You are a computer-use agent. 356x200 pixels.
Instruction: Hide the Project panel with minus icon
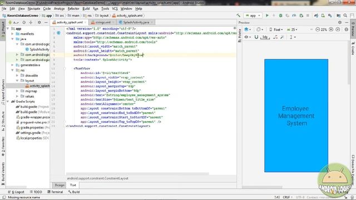(x=46, y=22)
